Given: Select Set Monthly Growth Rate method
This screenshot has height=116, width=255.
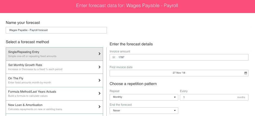Looking at the screenshot, I should click(x=54, y=67).
